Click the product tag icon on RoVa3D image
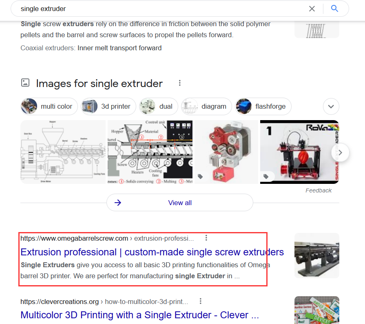This screenshot has width=365, height=324. pos(266,177)
